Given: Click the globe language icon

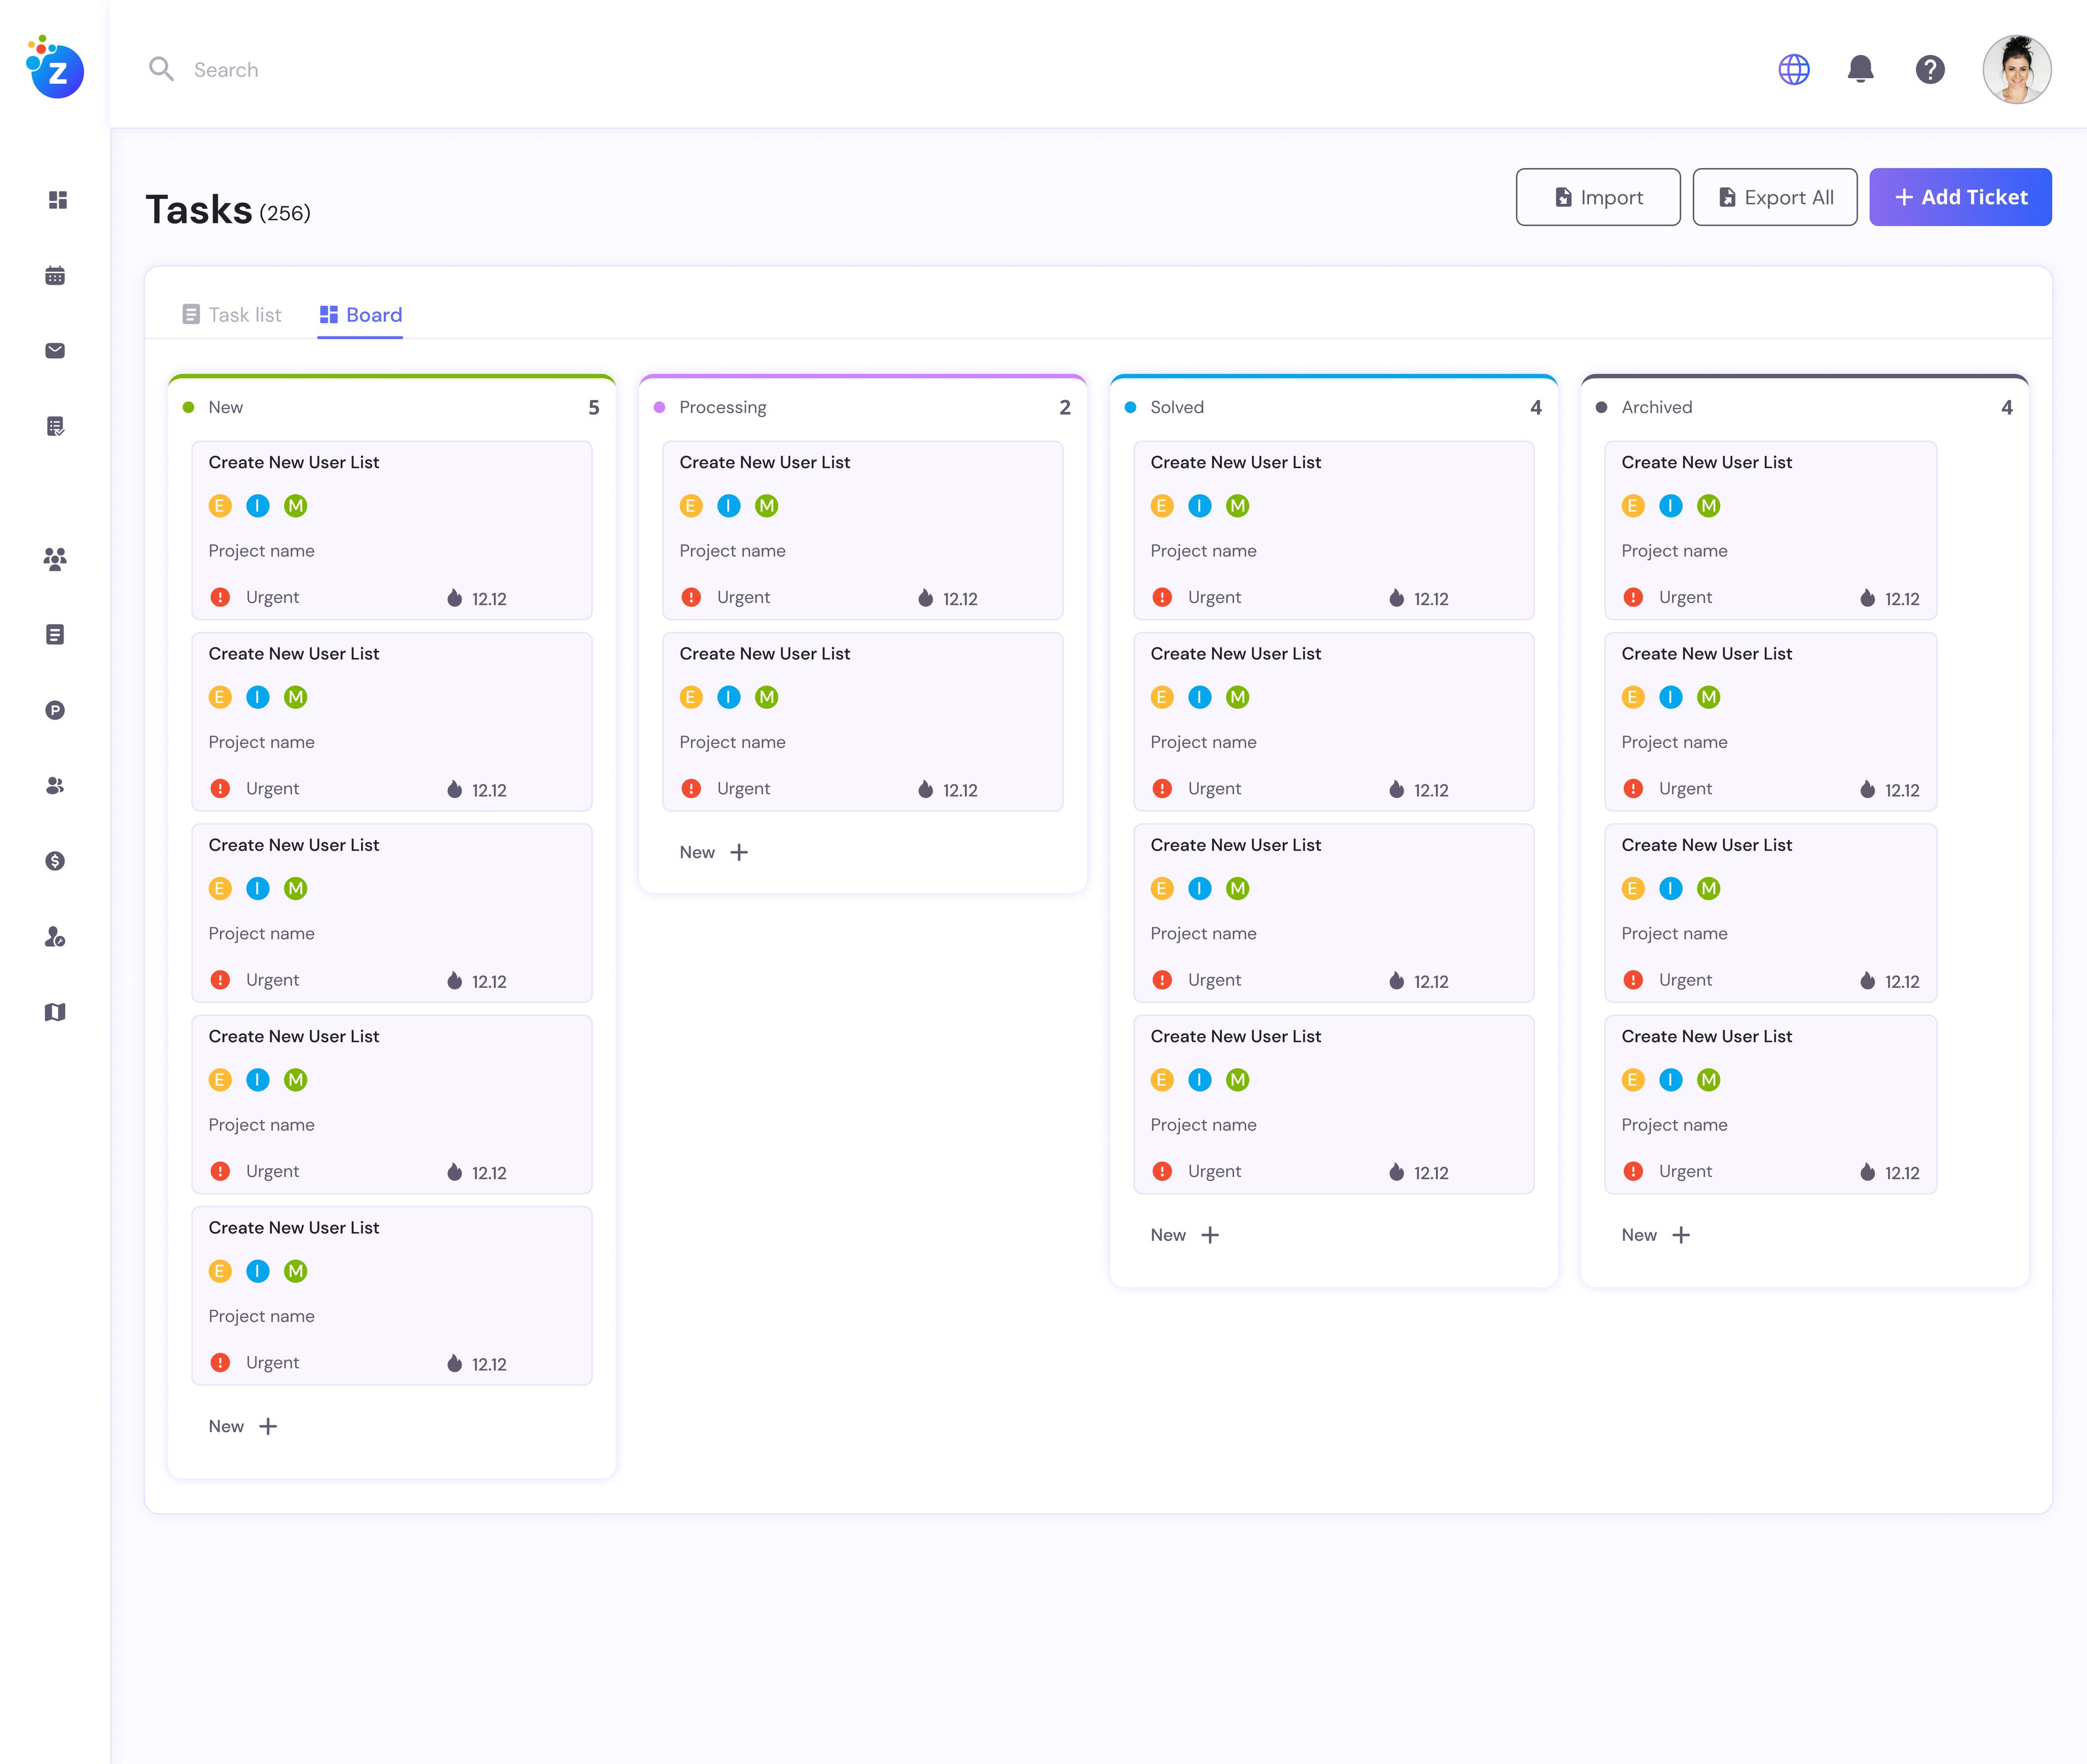Looking at the screenshot, I should 1794,69.
